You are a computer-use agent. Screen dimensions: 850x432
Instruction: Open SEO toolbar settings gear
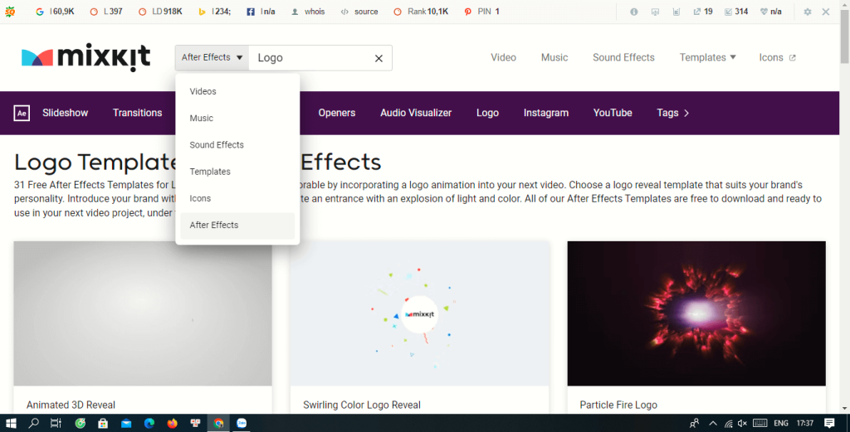[x=808, y=12]
